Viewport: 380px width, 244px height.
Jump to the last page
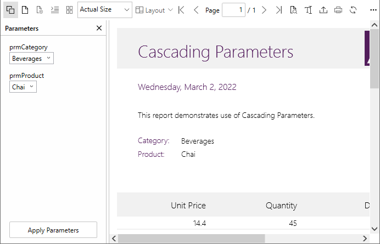tap(279, 10)
